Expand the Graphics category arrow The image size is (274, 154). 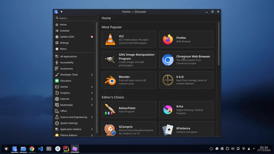click(x=92, y=93)
